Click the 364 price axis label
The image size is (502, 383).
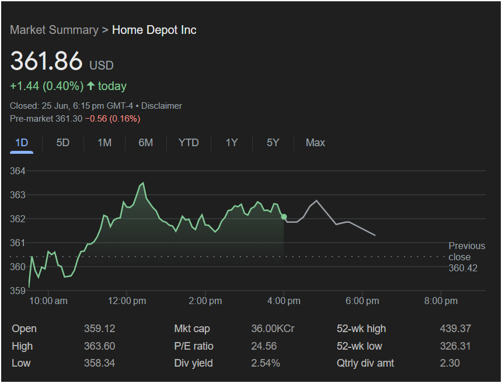click(x=18, y=171)
